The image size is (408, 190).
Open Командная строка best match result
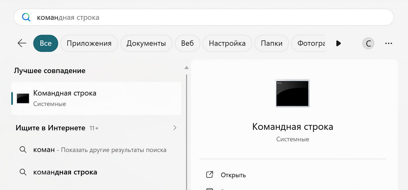point(96,98)
